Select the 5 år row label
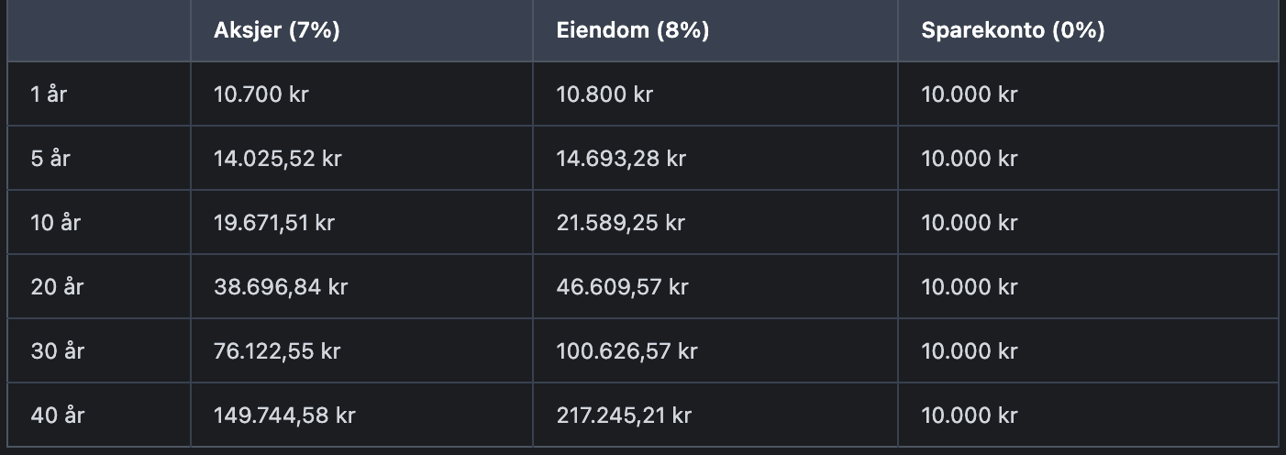 [50, 158]
